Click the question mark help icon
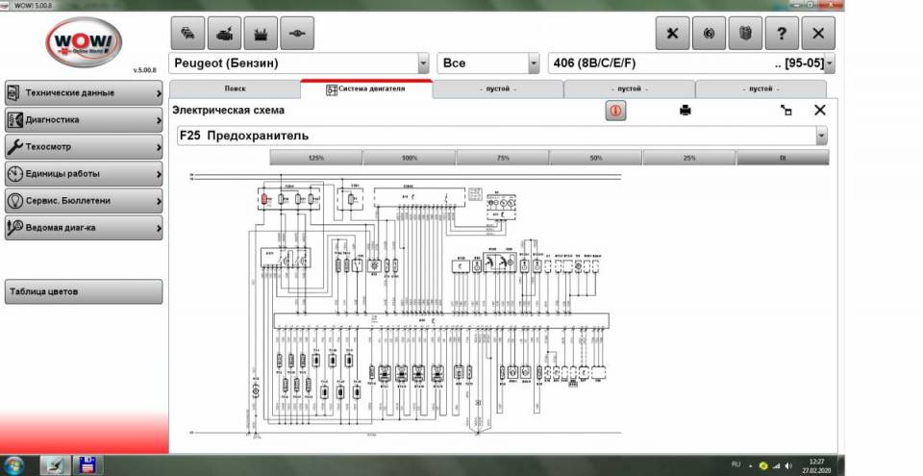 [x=782, y=34]
